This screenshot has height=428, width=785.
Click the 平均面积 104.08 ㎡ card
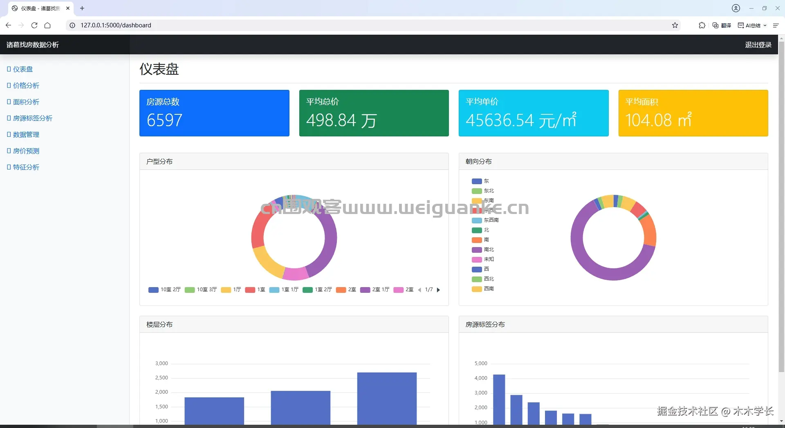click(x=693, y=113)
